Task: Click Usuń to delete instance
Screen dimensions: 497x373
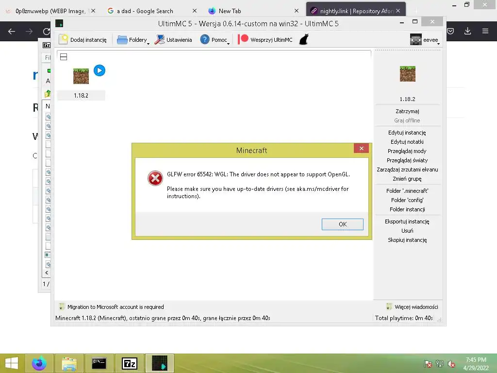Action: (407, 231)
